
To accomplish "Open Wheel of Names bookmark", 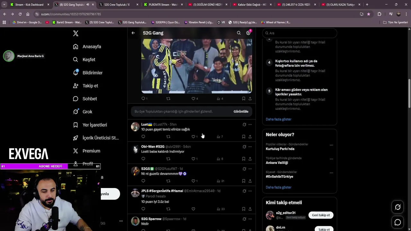I will [275, 22].
